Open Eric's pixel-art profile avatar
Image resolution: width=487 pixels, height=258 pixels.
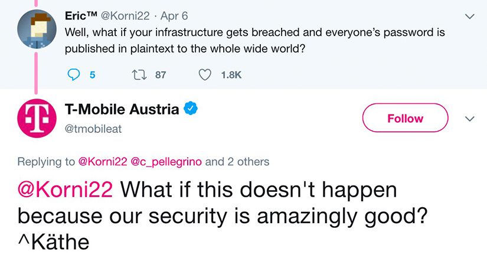(x=37, y=29)
